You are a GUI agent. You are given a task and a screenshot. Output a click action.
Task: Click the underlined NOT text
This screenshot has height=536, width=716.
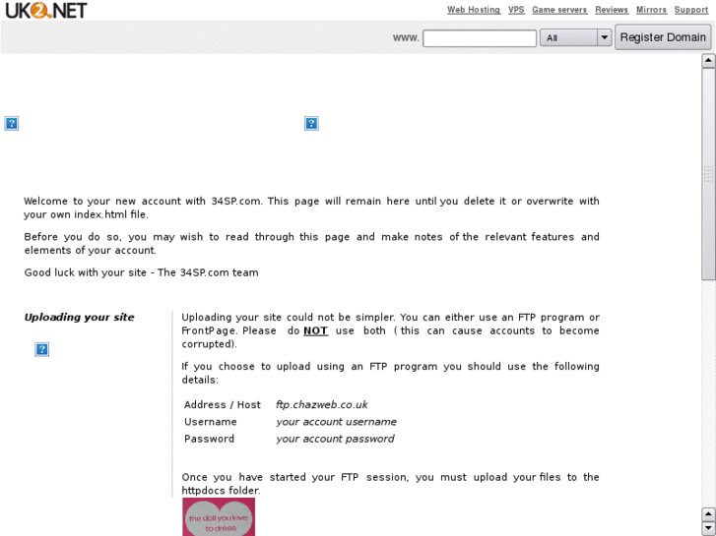[315, 330]
